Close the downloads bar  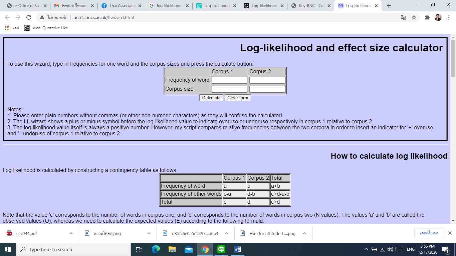[450, 233]
